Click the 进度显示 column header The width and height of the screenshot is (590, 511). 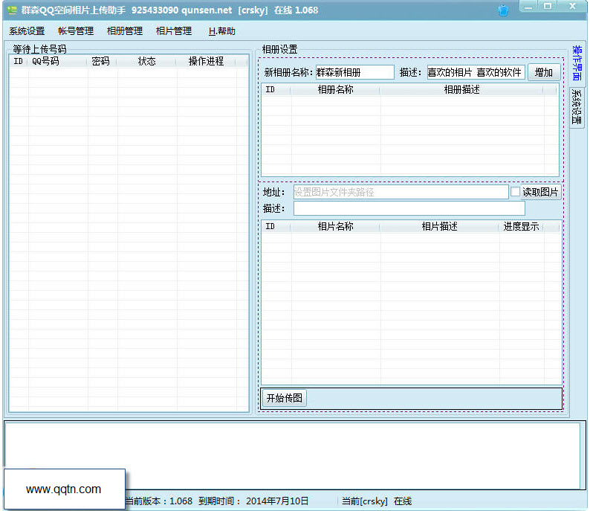tap(521, 226)
